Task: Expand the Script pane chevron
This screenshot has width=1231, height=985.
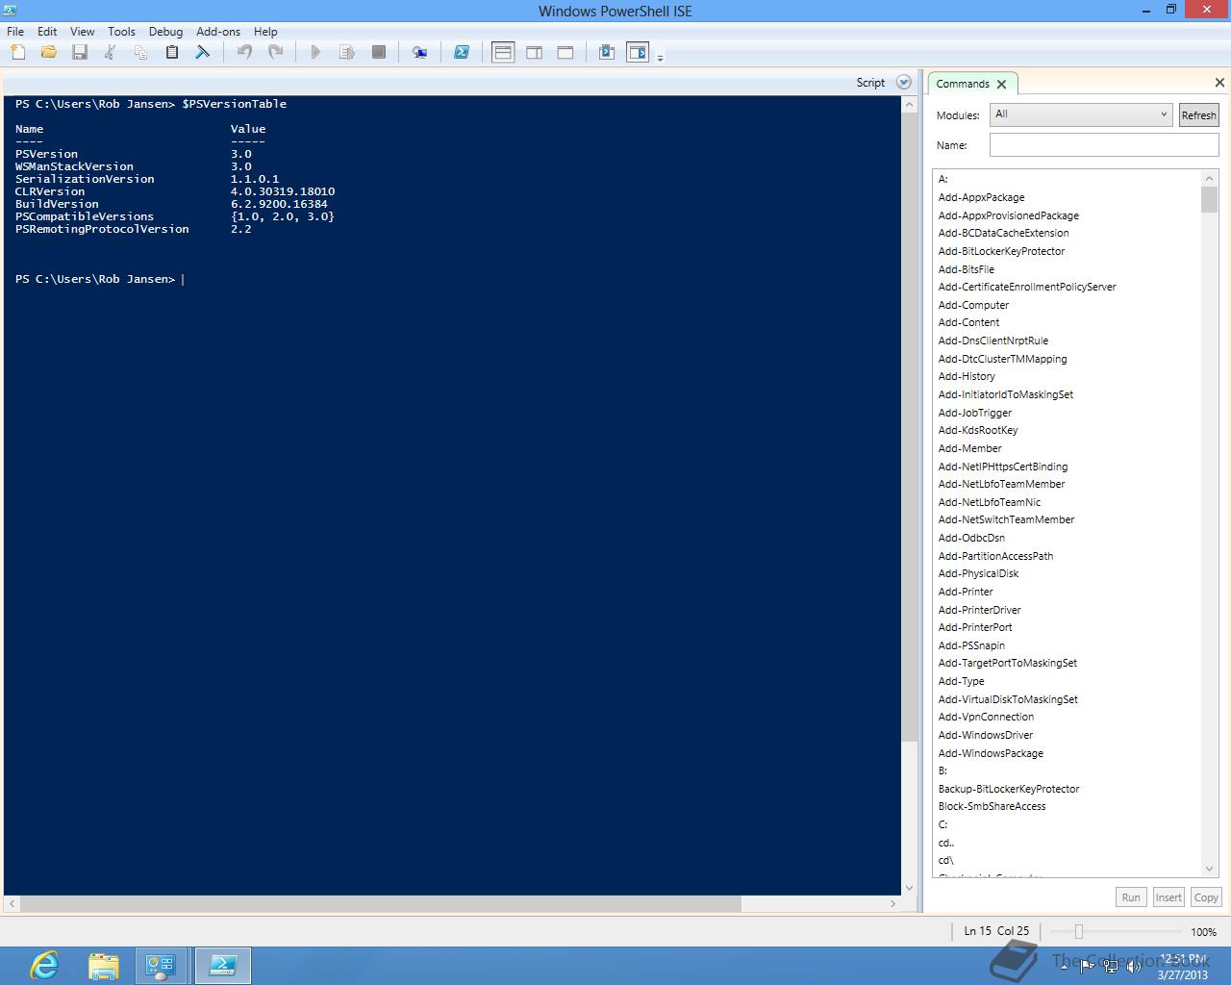Action: click(903, 83)
